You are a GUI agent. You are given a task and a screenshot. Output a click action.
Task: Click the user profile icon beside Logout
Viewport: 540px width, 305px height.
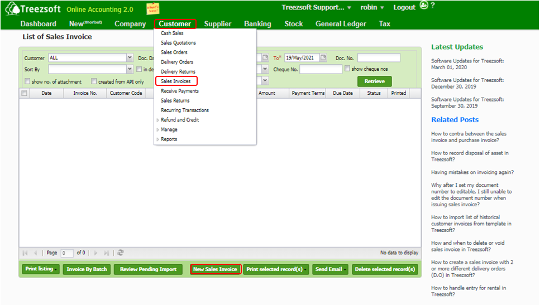click(424, 5)
